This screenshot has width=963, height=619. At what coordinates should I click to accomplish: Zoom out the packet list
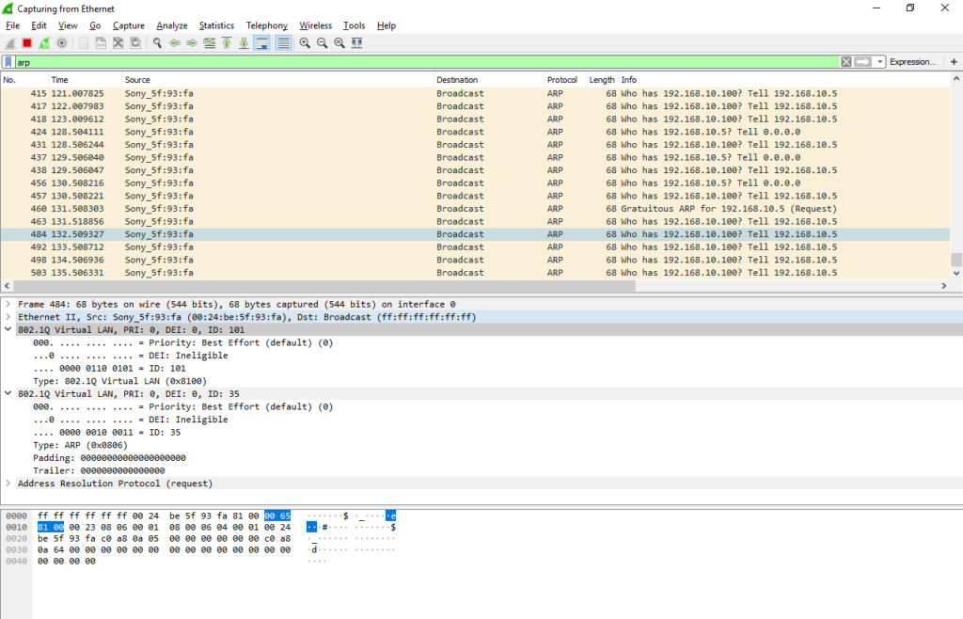click(x=323, y=42)
